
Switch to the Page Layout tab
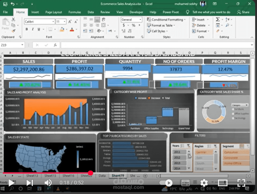click(54, 12)
